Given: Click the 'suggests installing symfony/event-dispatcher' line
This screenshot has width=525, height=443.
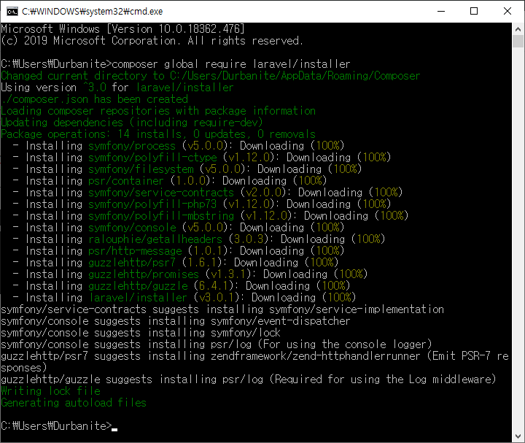Looking at the screenshot, I should click(x=176, y=321).
